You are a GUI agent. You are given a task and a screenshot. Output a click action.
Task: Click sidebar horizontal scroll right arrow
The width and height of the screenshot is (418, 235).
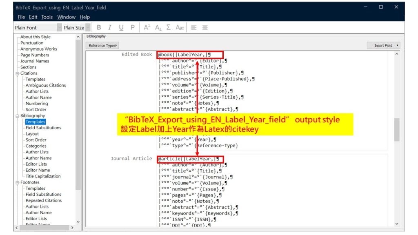72,228
